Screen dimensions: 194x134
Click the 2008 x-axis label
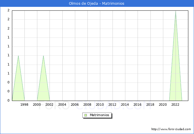click(87, 105)
